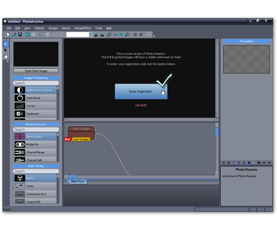Image resolution: width=277 pixels, height=231 pixels.
Task: Open the View menu
Action: (x=27, y=28)
